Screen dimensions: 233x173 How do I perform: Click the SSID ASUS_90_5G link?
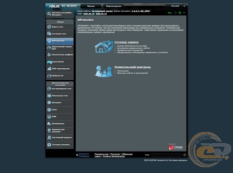(x=101, y=14)
